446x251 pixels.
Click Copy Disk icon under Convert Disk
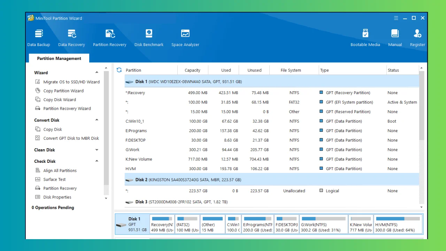point(38,129)
